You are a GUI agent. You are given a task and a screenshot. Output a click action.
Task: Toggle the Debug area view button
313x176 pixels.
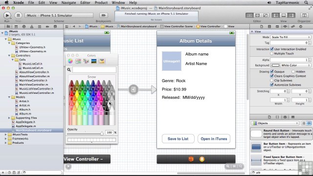coord(284,15)
